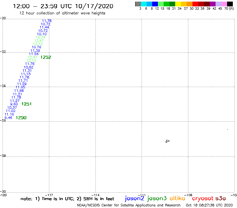Click the wave height value '11.15'
Image resolution: width=237 pixels, height=208 pixels.
[26, 74]
